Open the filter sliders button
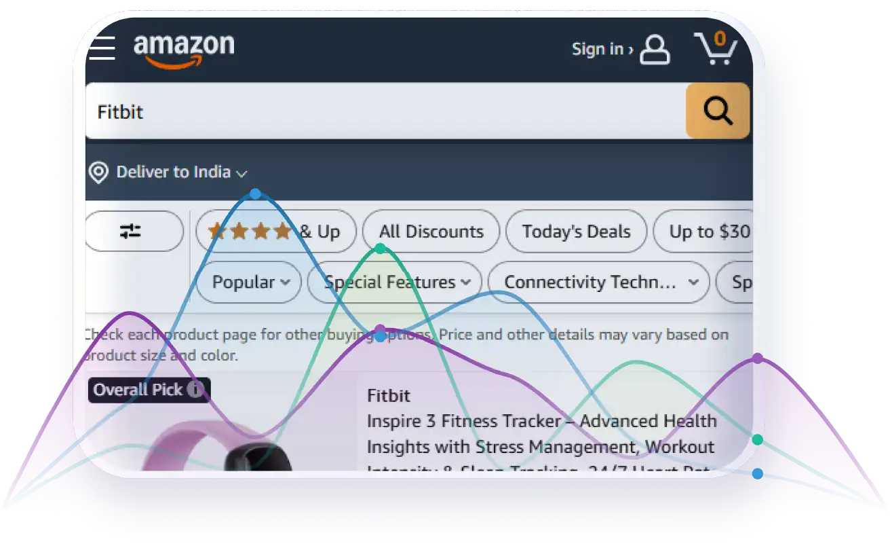Screen dimensions: 890x548 coord(134,232)
